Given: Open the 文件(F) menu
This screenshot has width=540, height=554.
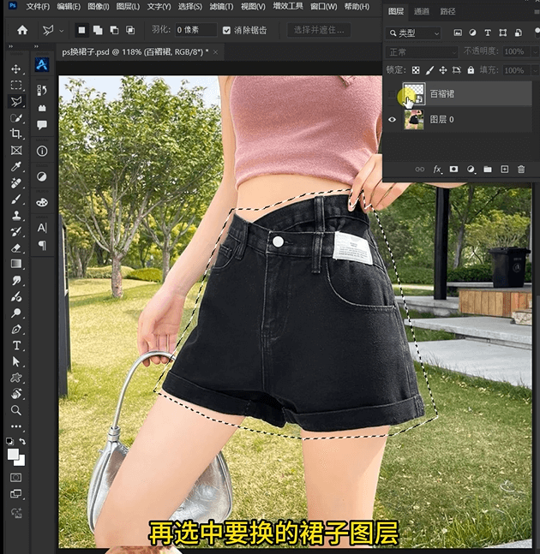Looking at the screenshot, I should (38, 7).
